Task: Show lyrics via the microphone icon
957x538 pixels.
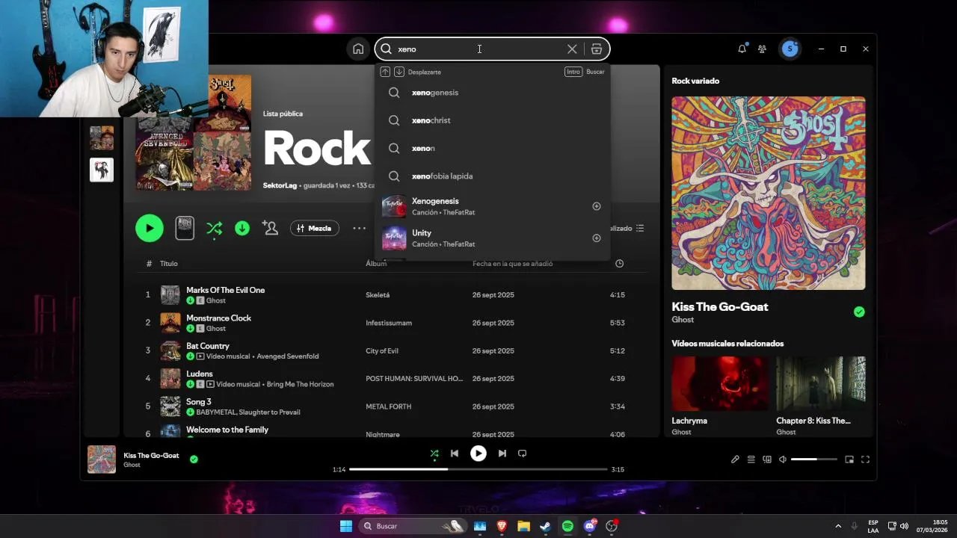Action: [735, 460]
